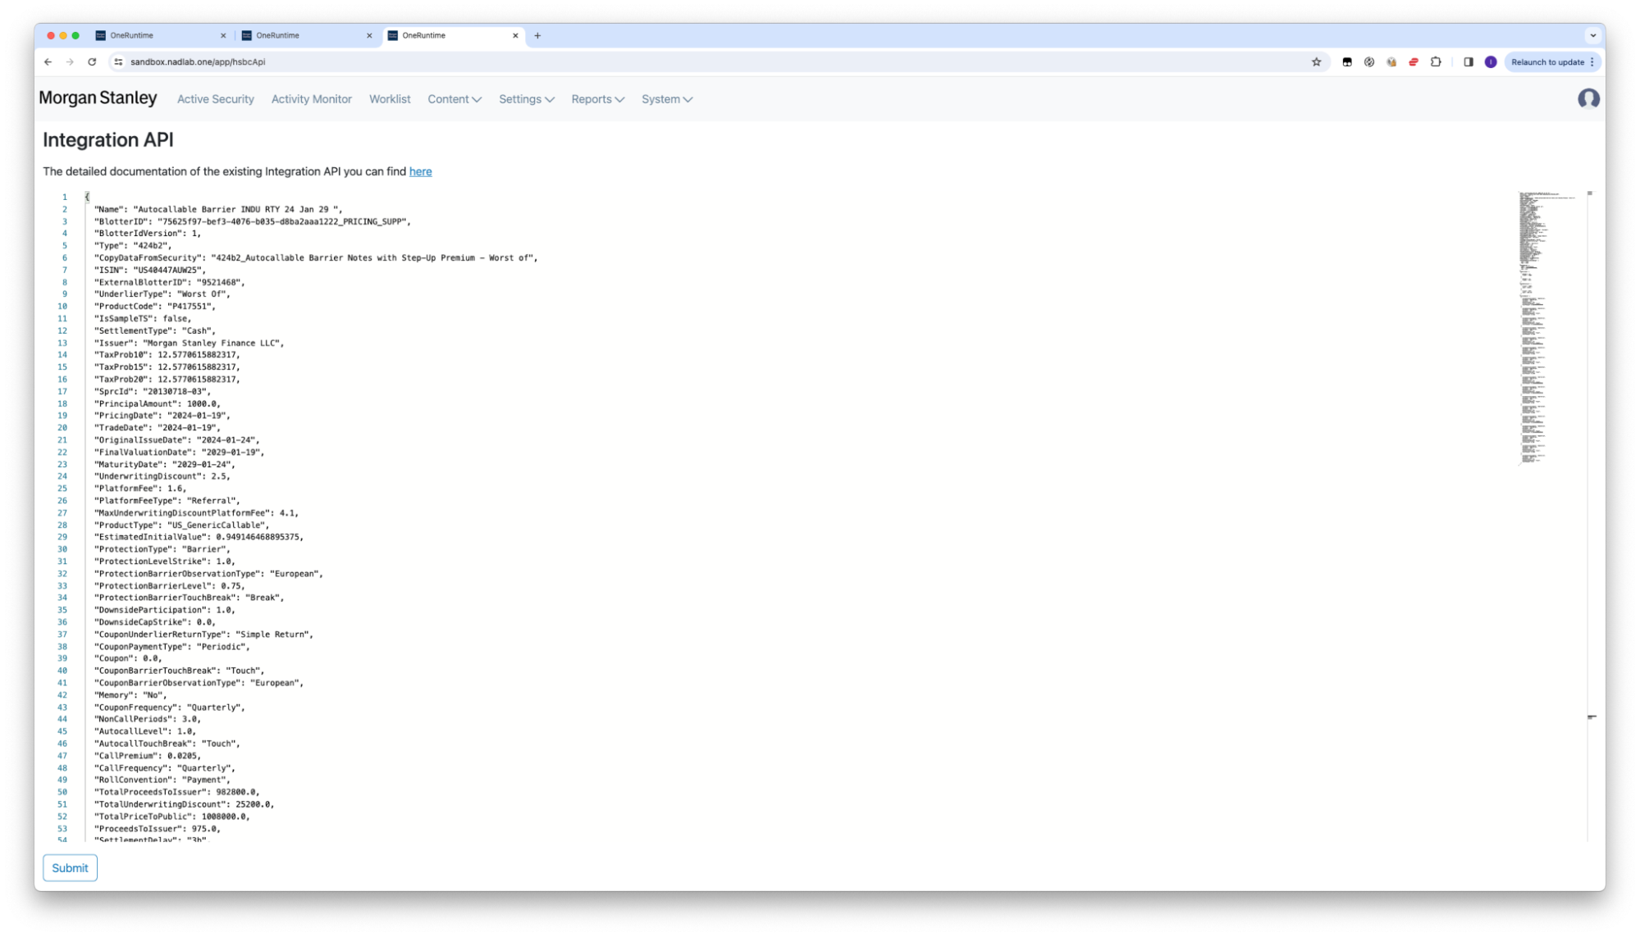Click the back navigation arrow
Image resolution: width=1640 pixels, height=937 pixels.
(48, 62)
